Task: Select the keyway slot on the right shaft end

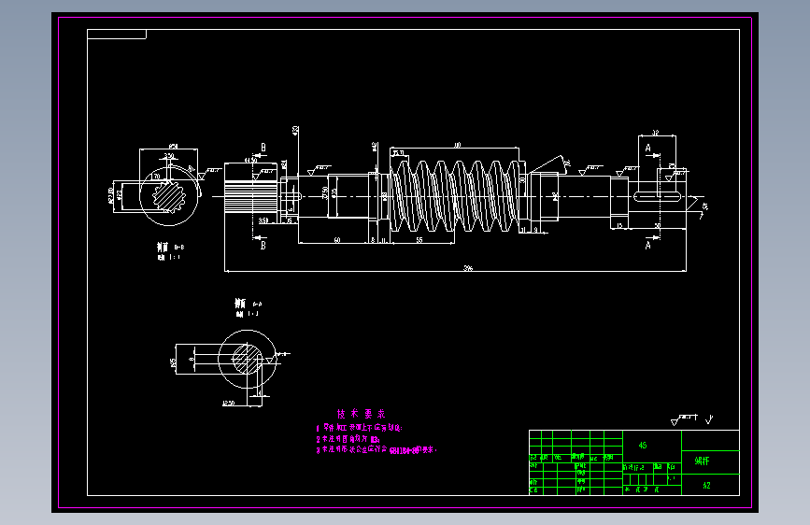Action: pyautogui.click(x=657, y=196)
